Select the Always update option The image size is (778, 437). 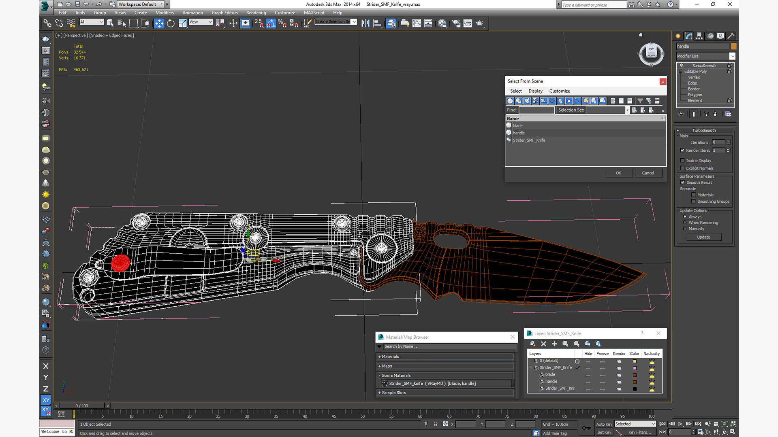tap(685, 217)
